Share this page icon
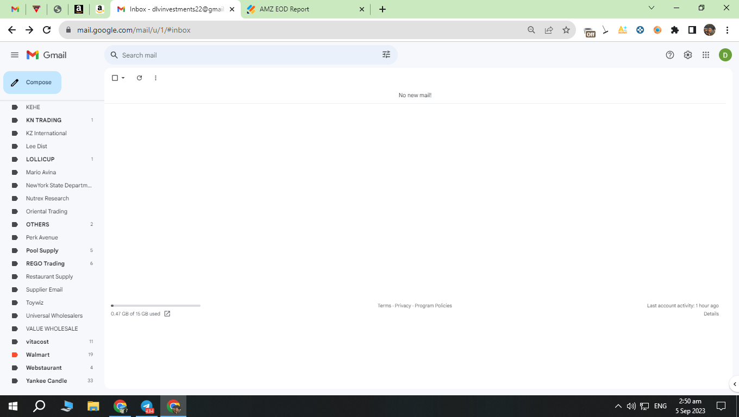This screenshot has width=739, height=417. [549, 30]
